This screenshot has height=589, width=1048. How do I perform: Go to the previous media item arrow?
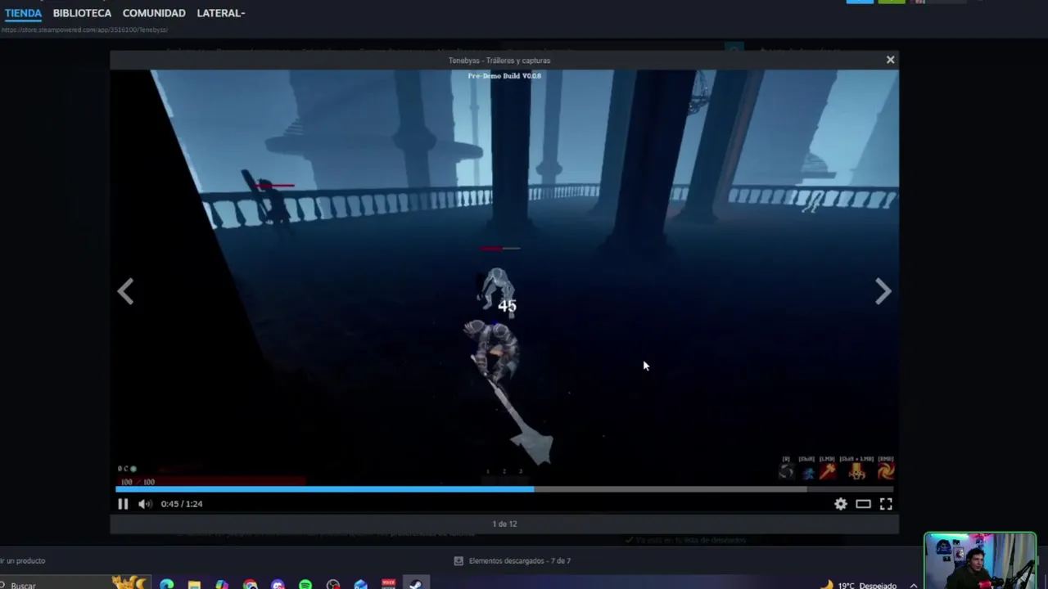125,291
